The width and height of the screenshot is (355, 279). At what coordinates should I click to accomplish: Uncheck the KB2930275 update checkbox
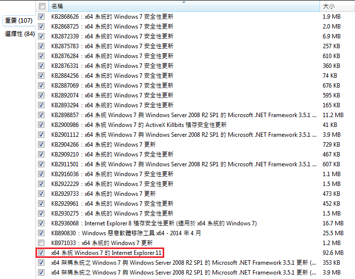point(41,213)
